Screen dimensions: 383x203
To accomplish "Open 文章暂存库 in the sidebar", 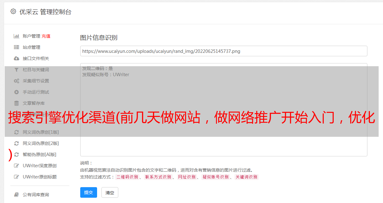I will 34,103.
